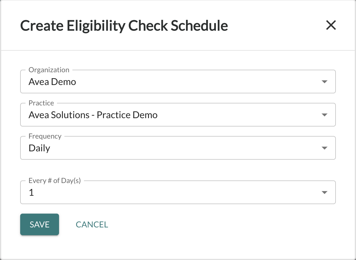This screenshot has width=356, height=260.
Task: Click the Daily frequency value
Action: point(39,148)
